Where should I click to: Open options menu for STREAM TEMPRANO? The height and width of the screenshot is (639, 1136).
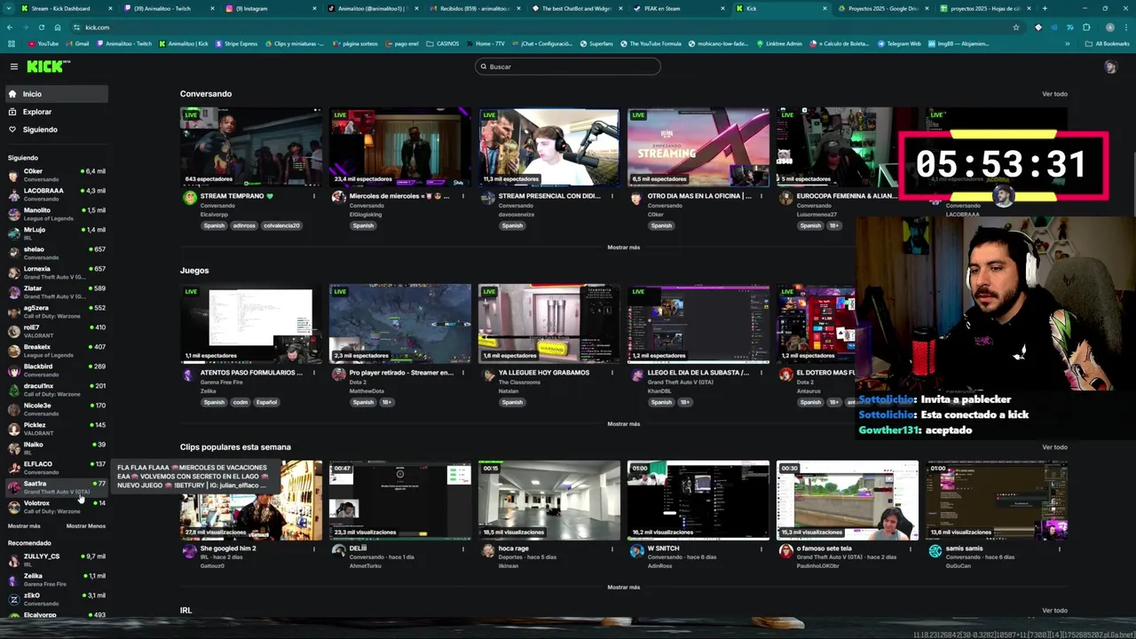tap(314, 196)
